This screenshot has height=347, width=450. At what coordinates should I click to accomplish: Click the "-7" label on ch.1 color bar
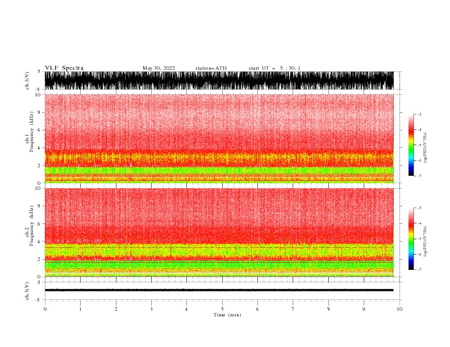pyautogui.click(x=419, y=176)
